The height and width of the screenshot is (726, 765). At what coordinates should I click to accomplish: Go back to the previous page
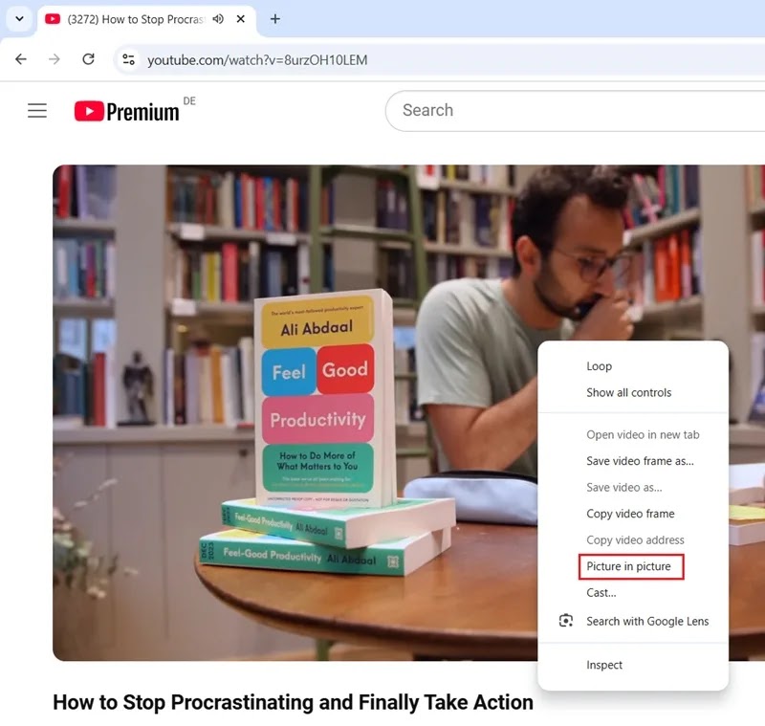(x=21, y=59)
